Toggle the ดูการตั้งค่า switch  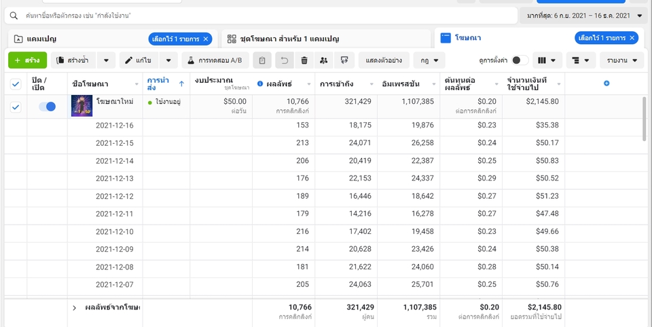click(x=520, y=60)
